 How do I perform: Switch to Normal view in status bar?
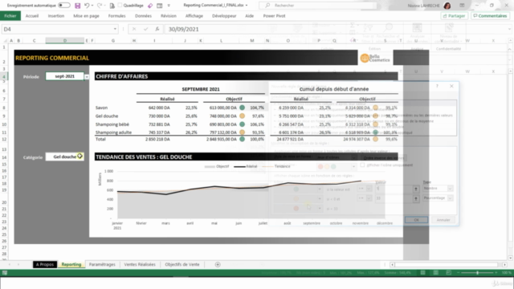click(423, 273)
